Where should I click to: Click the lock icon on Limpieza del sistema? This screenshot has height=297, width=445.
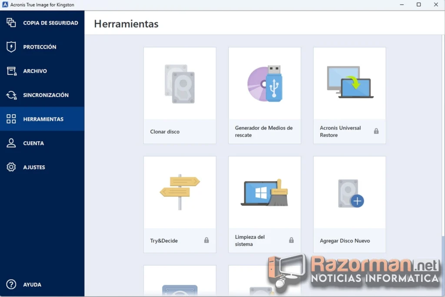[291, 240]
